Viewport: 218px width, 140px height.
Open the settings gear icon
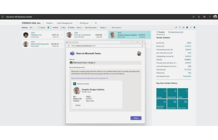[x=204, y=17]
